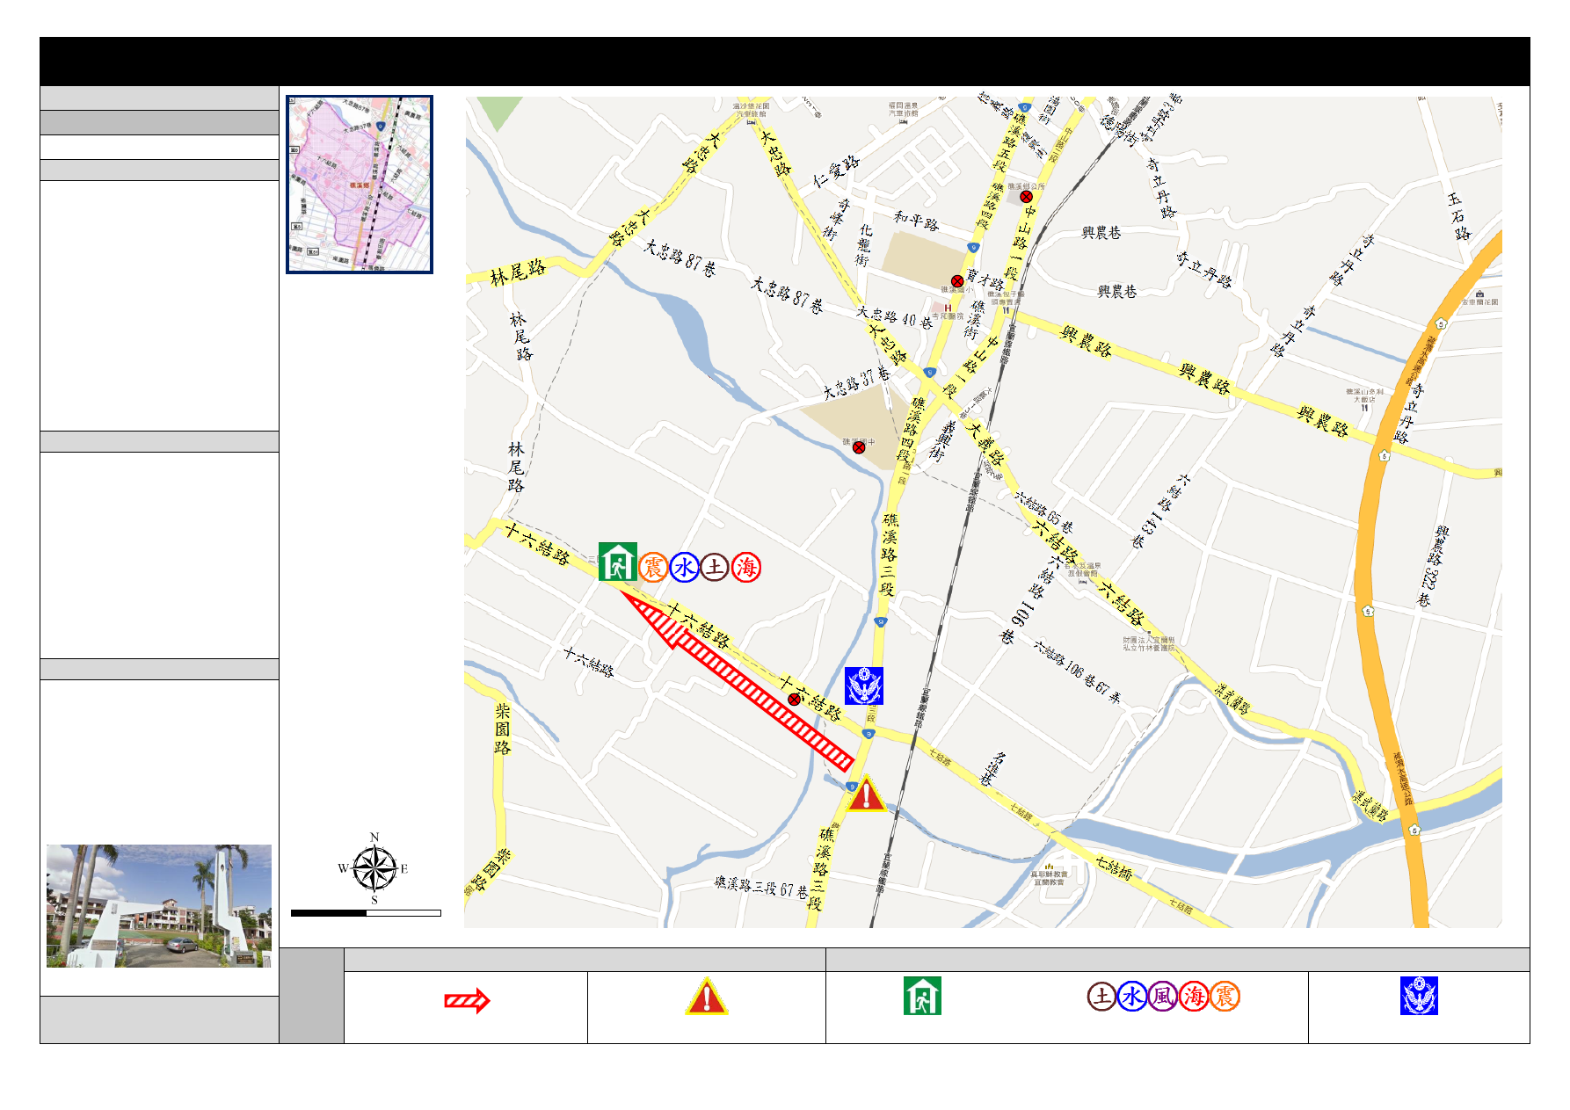The height and width of the screenshot is (1110, 1570).
Task: Click the purple 風 symbol in the legend
Action: pos(1163,997)
